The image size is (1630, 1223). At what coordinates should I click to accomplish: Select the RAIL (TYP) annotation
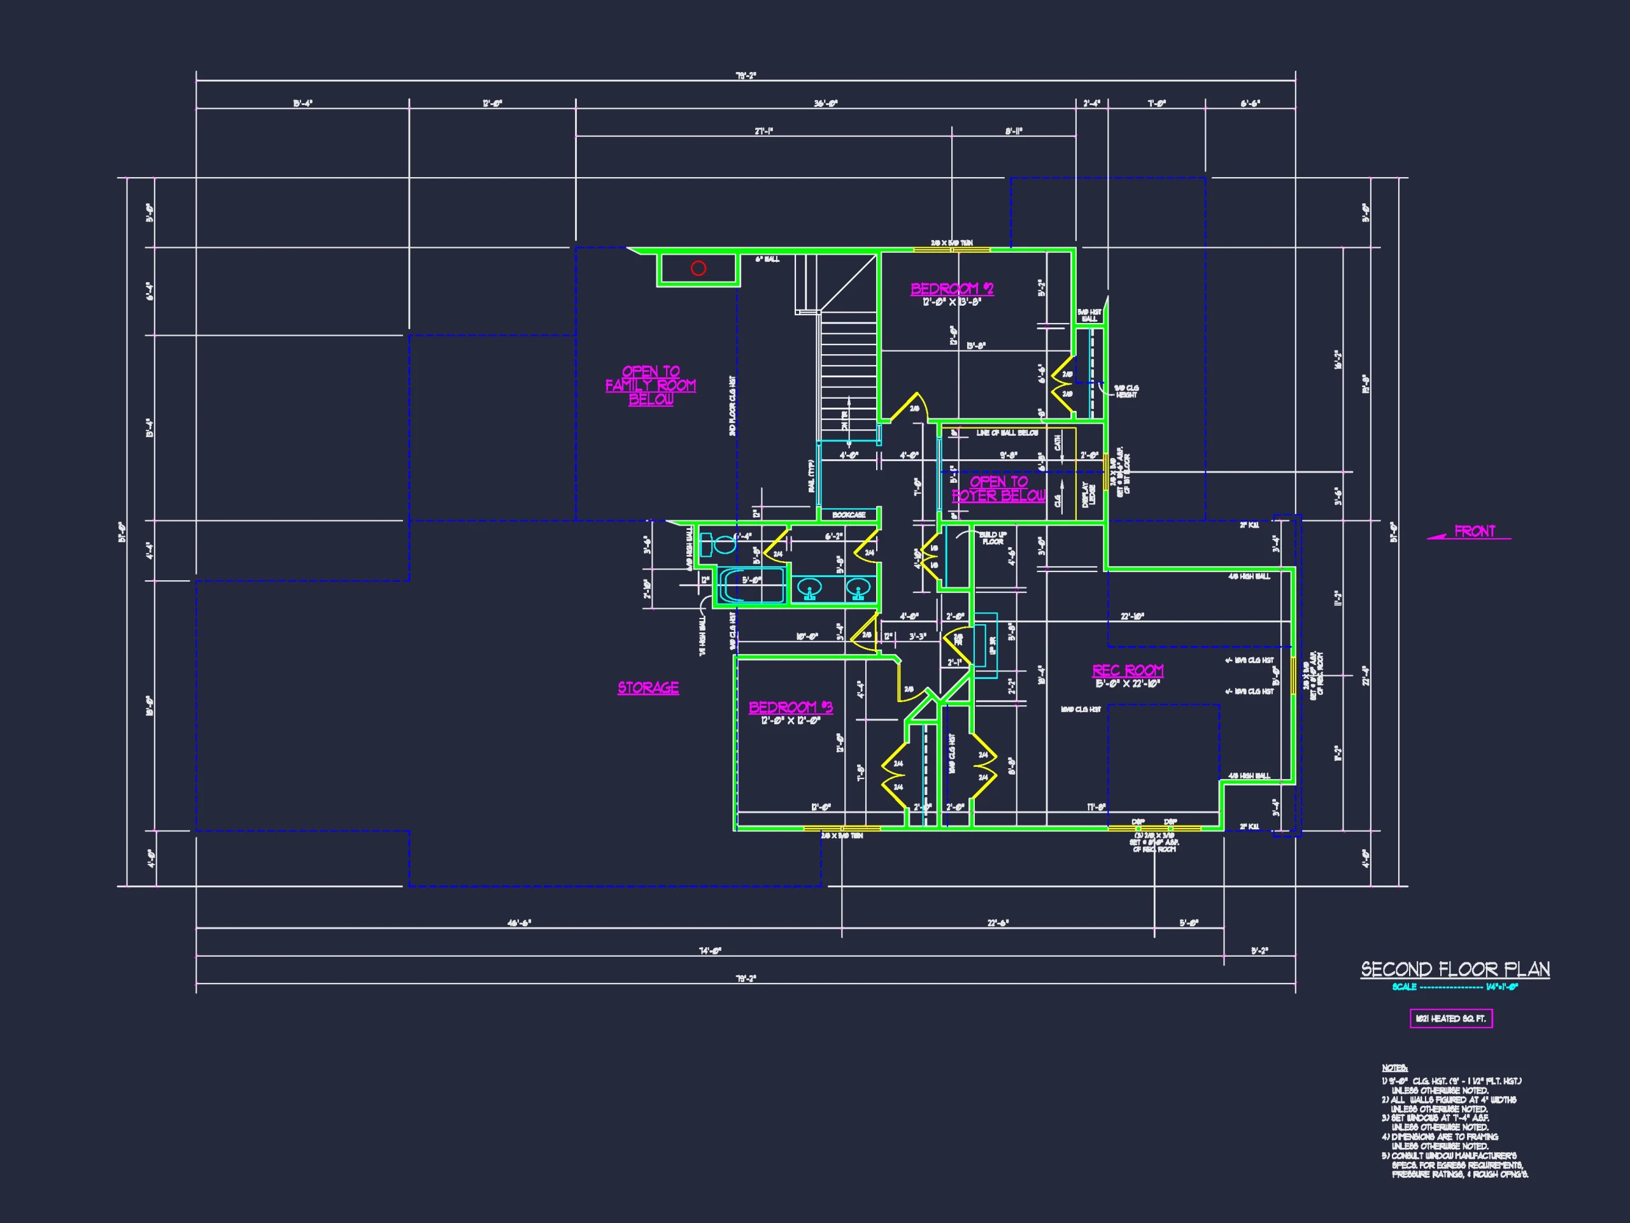(811, 476)
